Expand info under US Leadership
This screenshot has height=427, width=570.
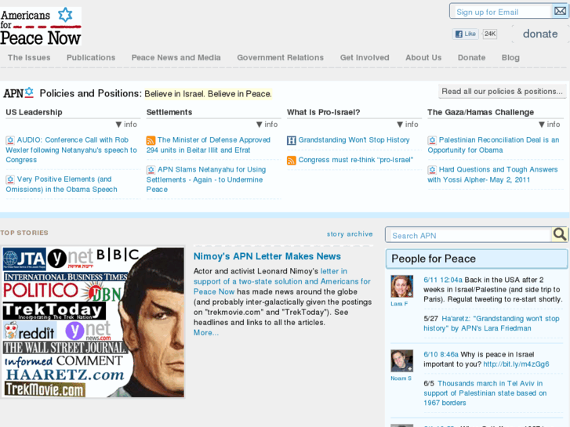click(126, 125)
